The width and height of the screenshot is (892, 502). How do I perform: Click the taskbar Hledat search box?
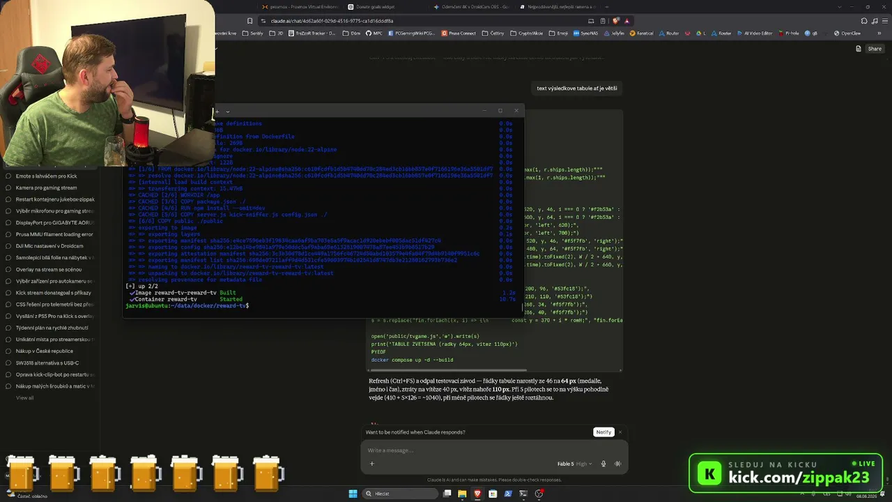coord(401,494)
